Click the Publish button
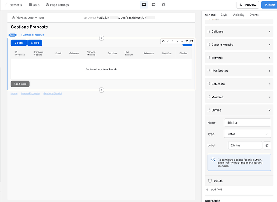Screen dimensions: 277x202 click(269, 5)
